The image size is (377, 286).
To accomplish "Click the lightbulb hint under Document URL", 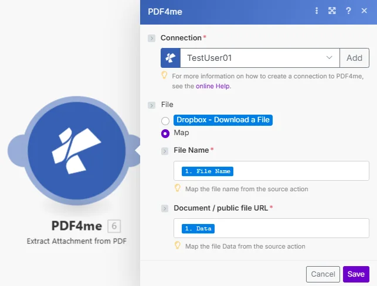I will [178, 246].
